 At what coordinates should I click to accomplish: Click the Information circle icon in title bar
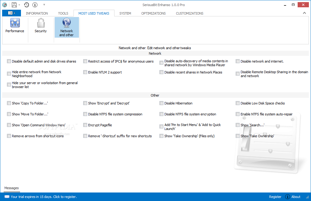point(35,5)
